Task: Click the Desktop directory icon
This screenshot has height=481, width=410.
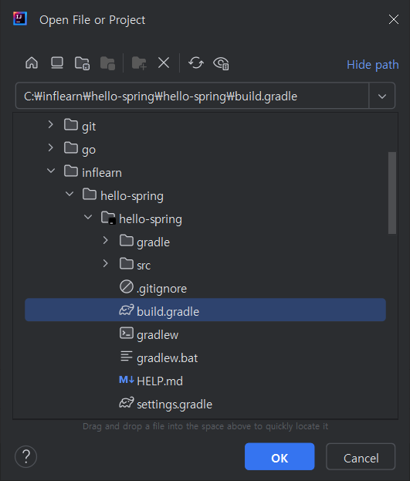Action: coord(57,63)
